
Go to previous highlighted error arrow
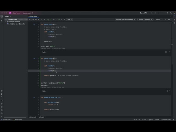click(163, 20)
